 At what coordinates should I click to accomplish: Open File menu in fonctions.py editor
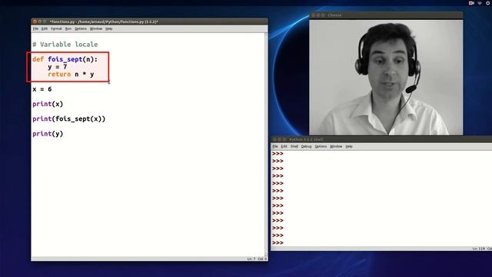point(35,28)
